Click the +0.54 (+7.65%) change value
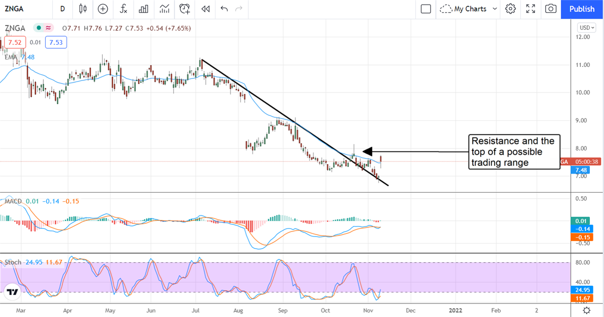The height and width of the screenshot is (317, 604). click(169, 28)
